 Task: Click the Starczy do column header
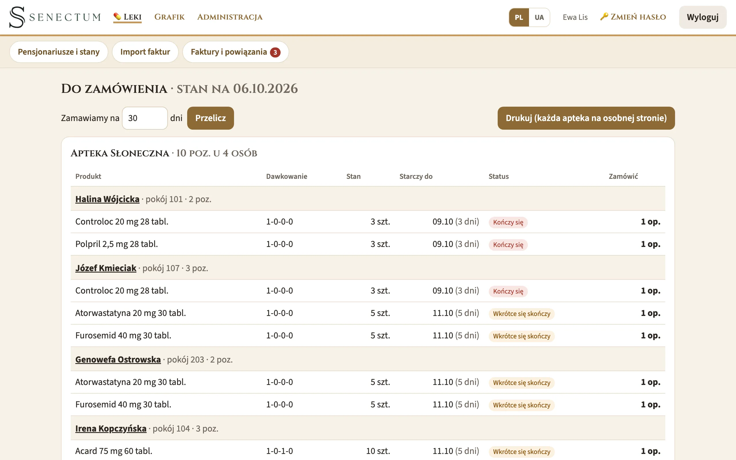coord(416,177)
